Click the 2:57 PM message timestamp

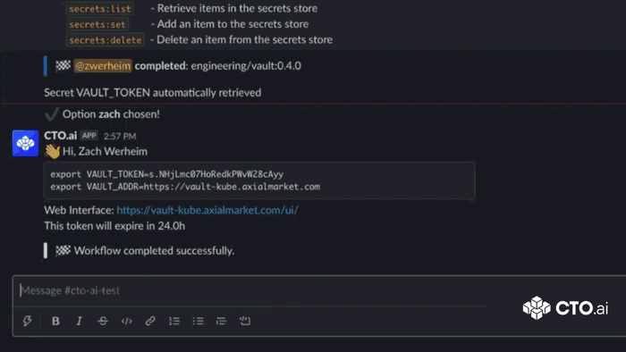[x=120, y=136]
